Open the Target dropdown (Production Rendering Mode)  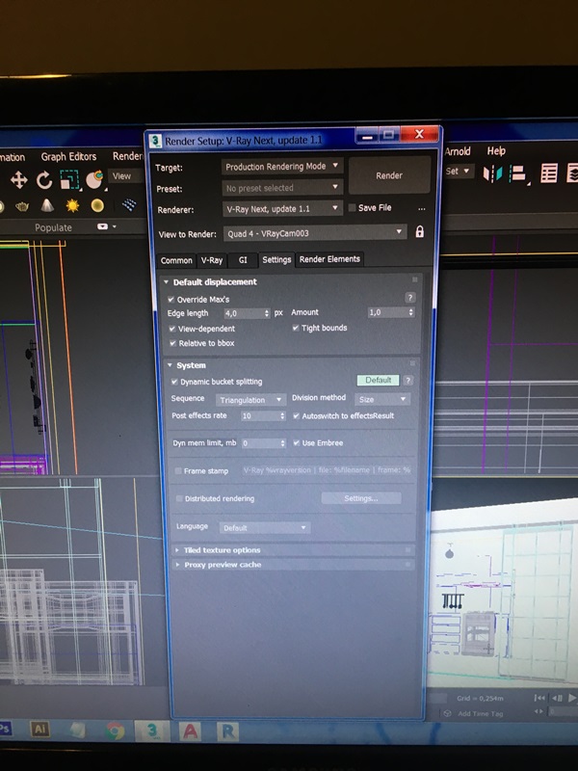pos(281,166)
